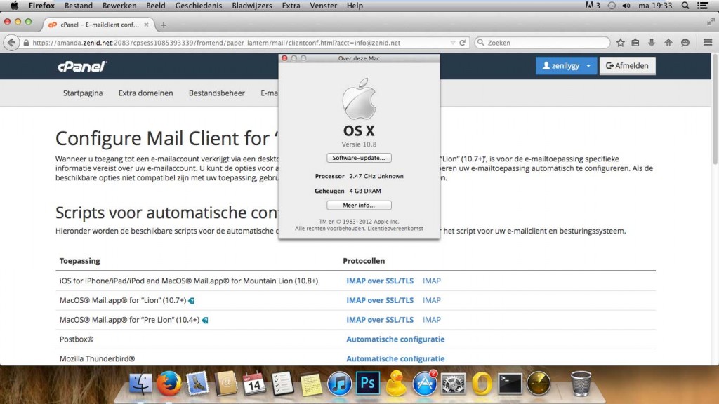Open Finder from the Dock

(x=140, y=384)
